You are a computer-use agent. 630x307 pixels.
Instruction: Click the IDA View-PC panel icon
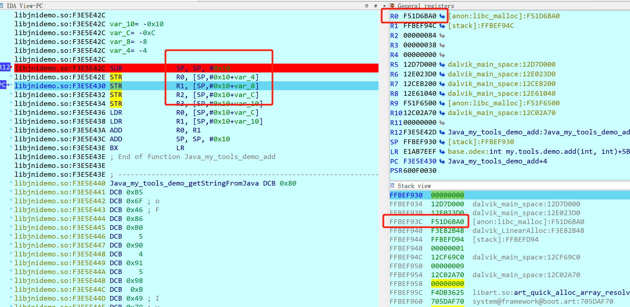(2, 6)
